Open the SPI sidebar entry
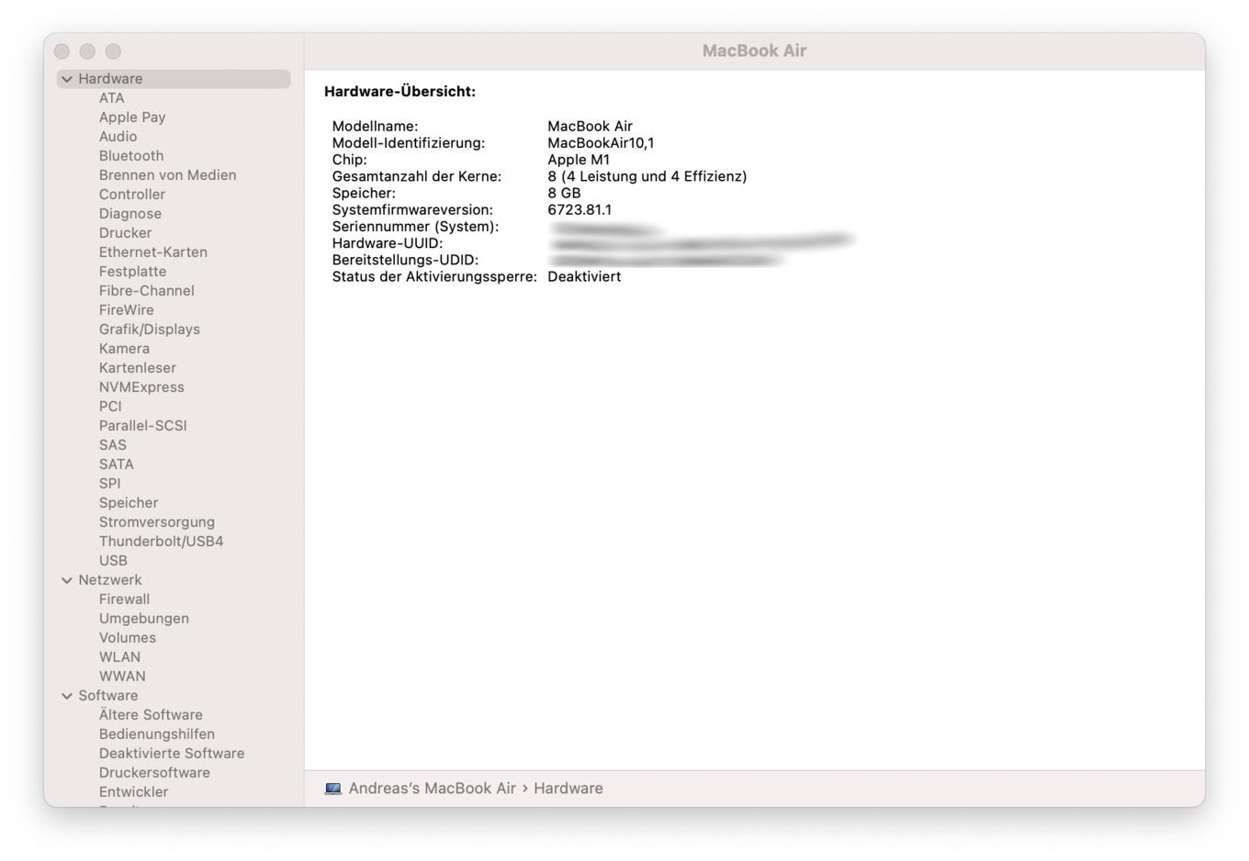Screen dimensions: 1249x861 click(x=110, y=484)
